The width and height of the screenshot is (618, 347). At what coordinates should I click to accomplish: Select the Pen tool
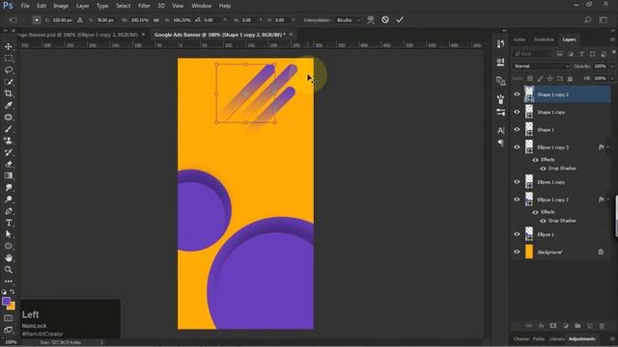(x=9, y=211)
